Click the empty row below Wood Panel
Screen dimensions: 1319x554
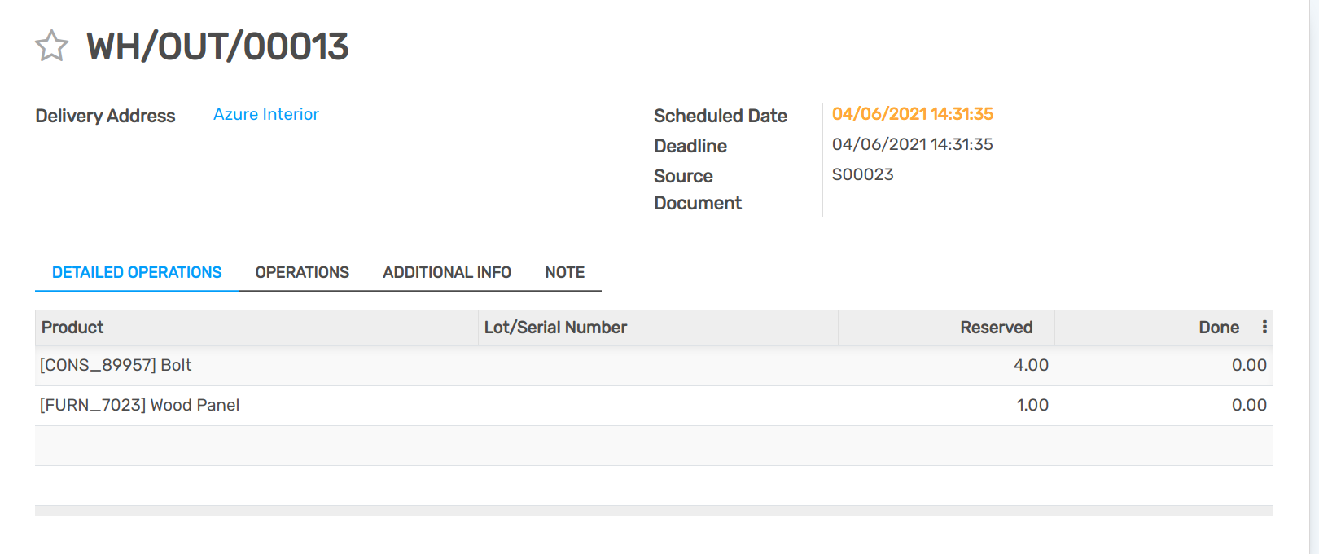click(651, 446)
